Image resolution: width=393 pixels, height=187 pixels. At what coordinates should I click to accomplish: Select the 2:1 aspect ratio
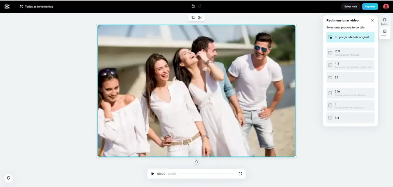[350, 78]
